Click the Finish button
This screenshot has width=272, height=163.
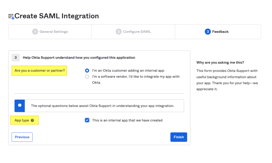pos(179,137)
